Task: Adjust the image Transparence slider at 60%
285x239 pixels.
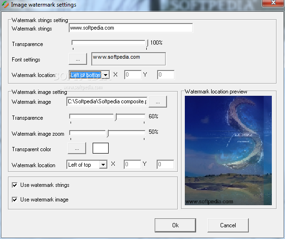Action: (x=115, y=117)
